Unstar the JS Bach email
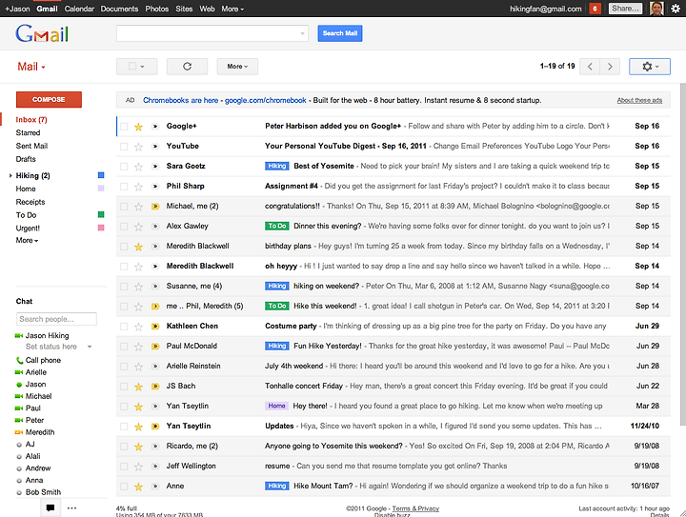 tap(139, 387)
